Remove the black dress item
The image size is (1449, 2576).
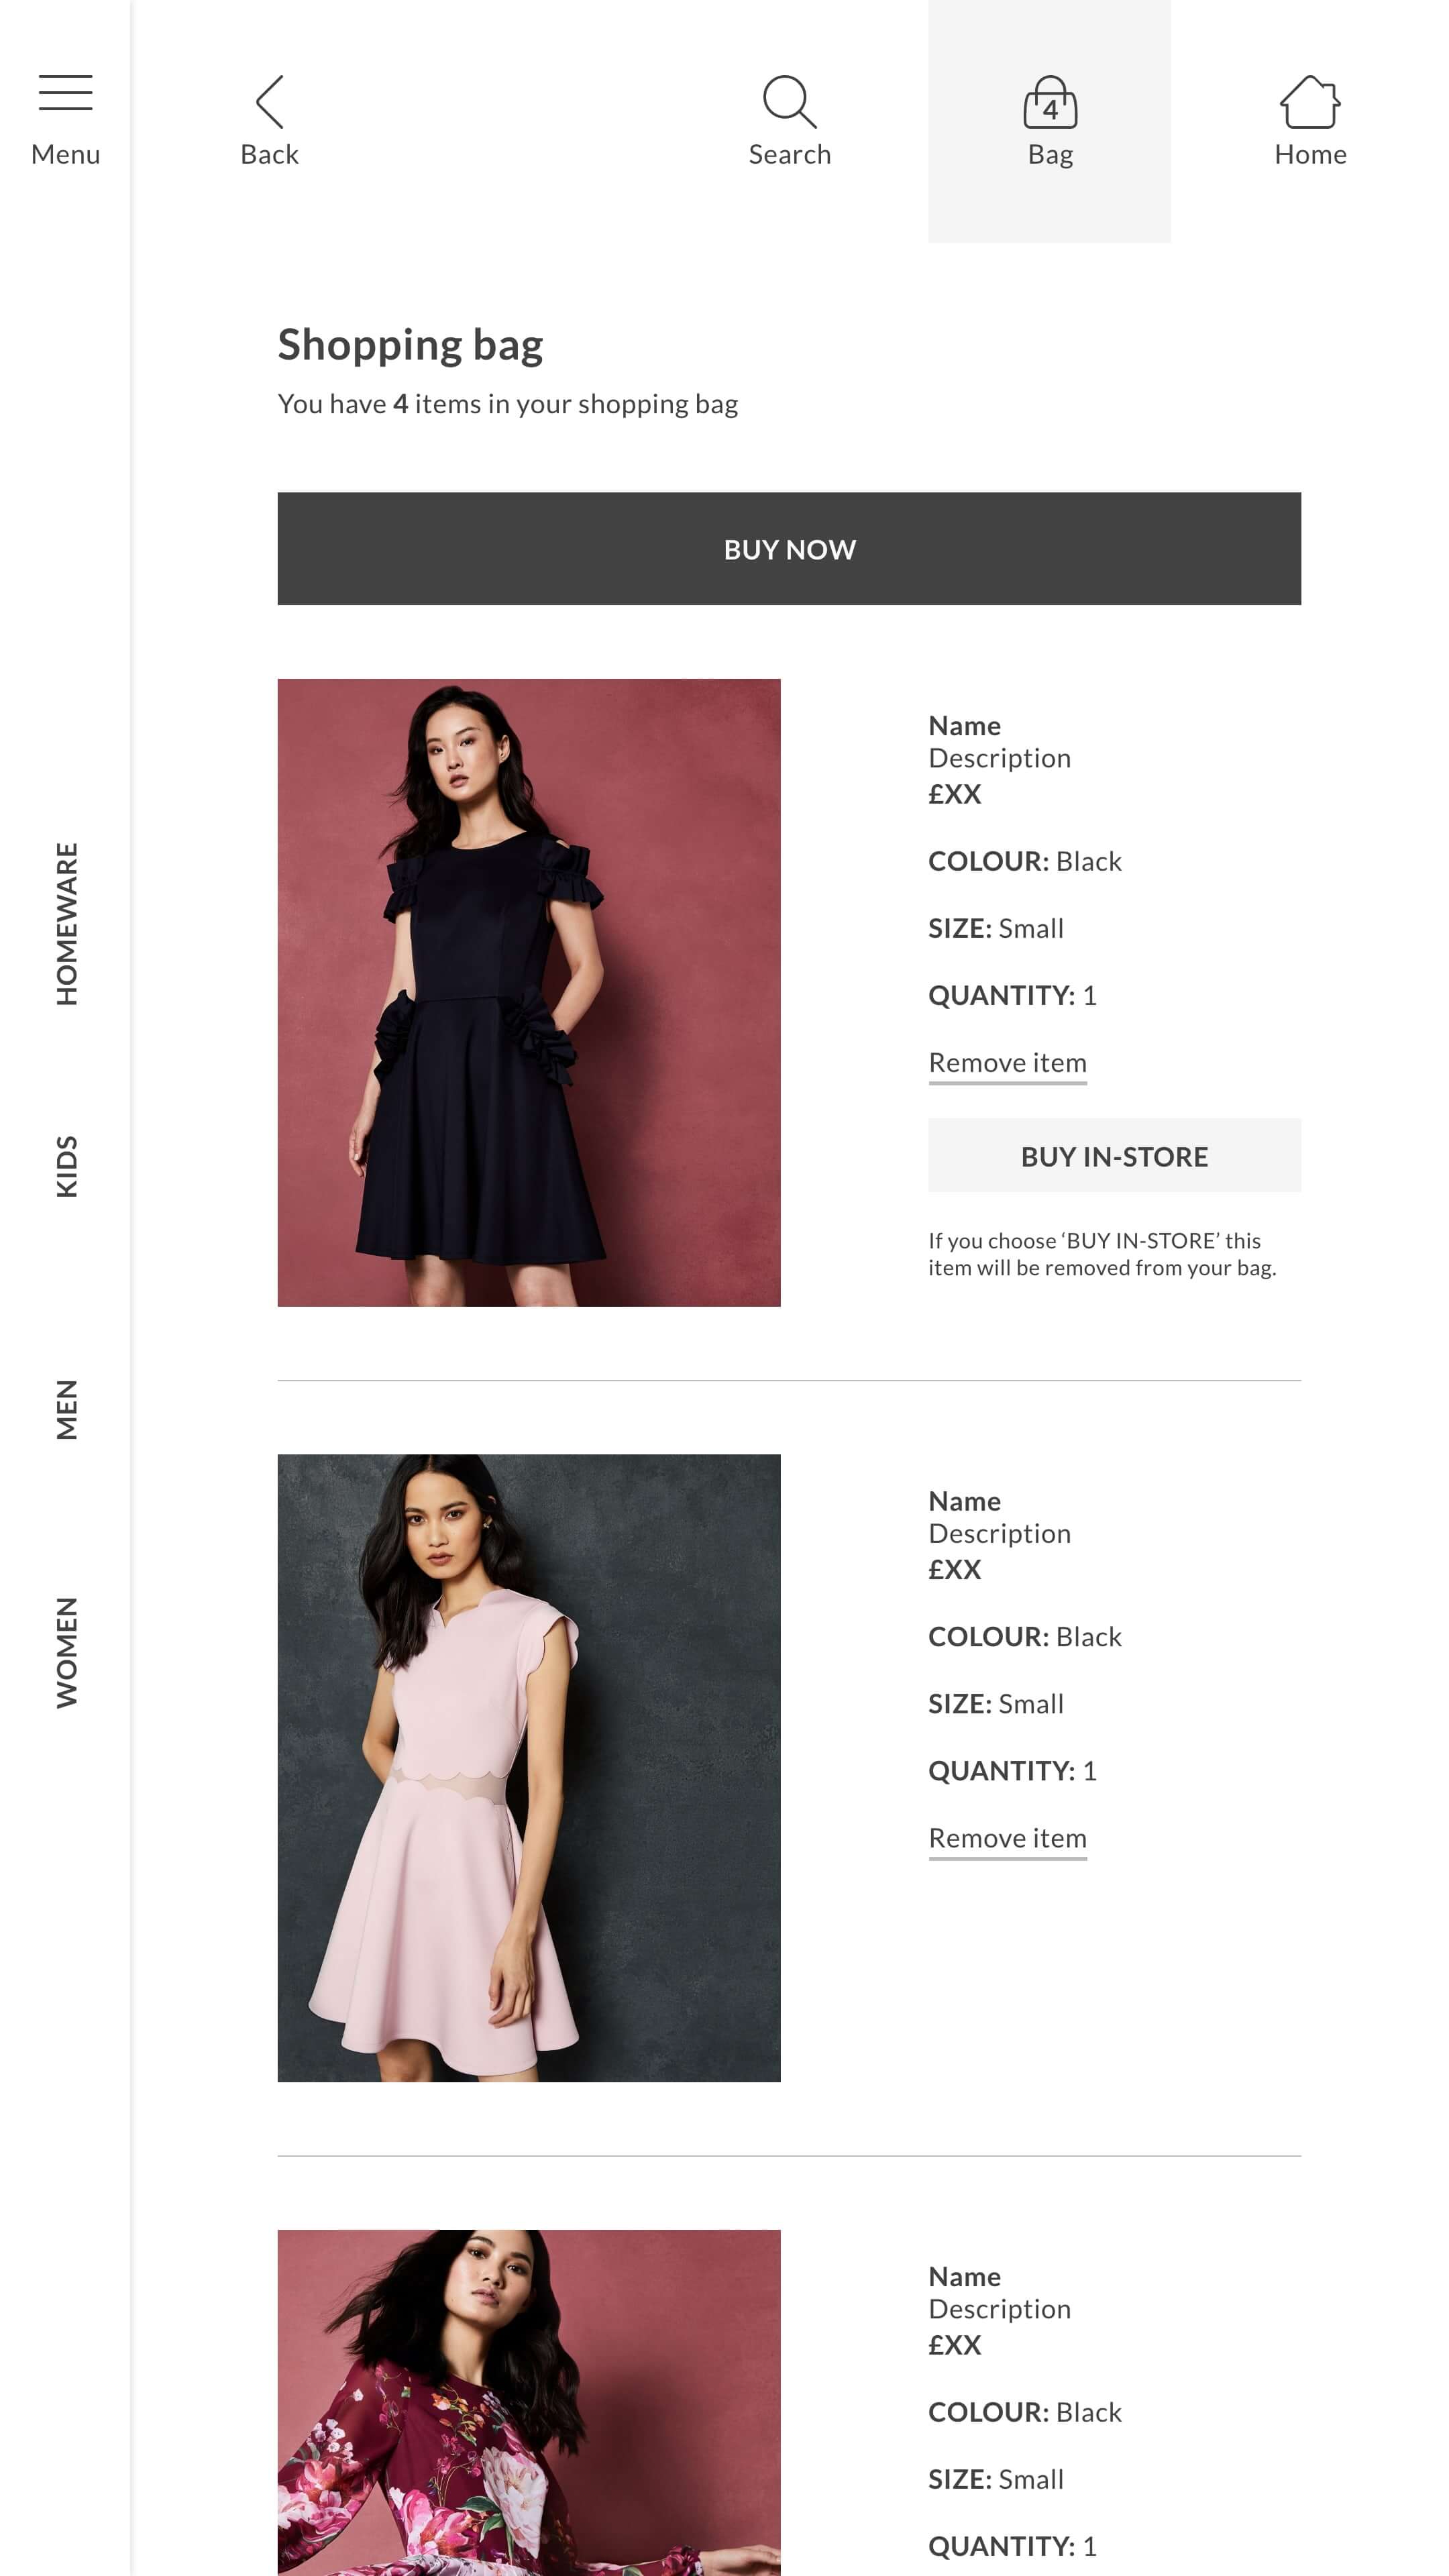1007,1062
